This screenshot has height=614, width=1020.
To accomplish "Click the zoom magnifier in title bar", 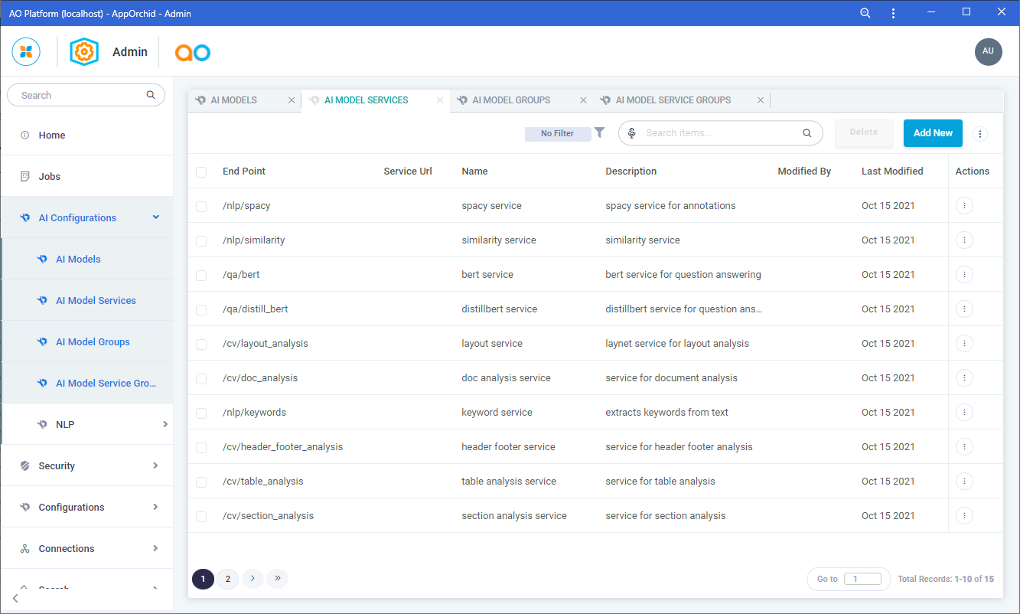I will tap(865, 13).
